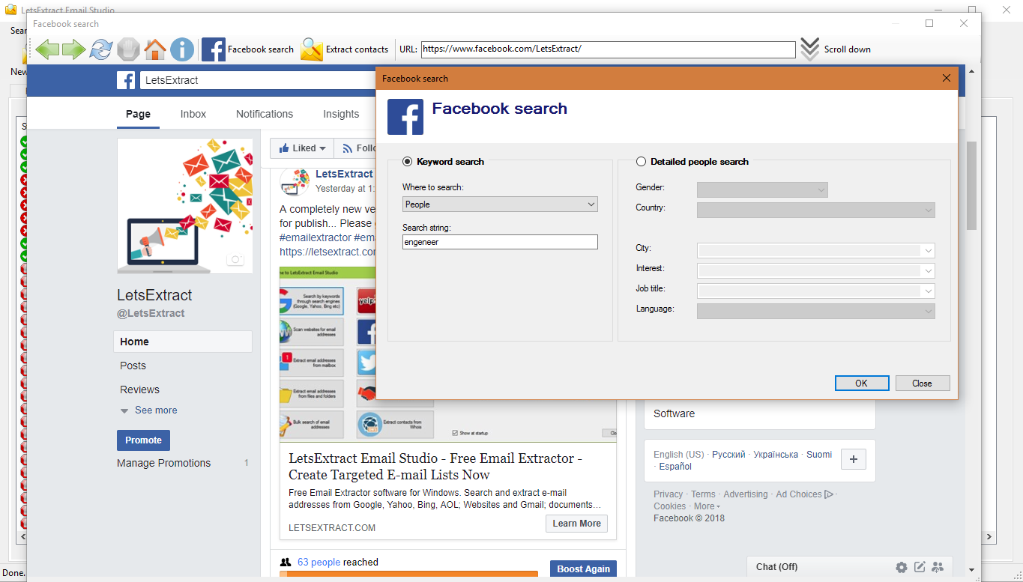Select the Detailed people search option
The image size is (1023, 582).
641,161
